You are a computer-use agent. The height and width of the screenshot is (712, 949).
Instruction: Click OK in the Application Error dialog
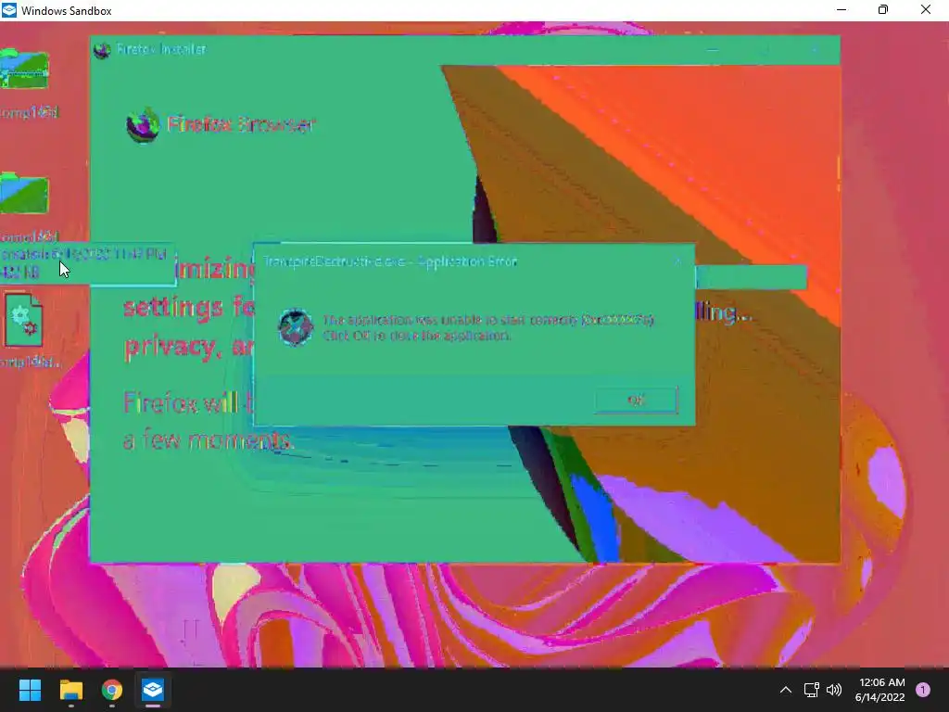[x=636, y=400]
